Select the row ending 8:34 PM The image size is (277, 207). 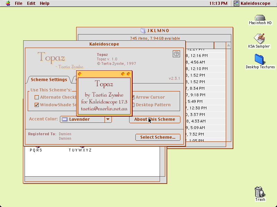coord(205,88)
